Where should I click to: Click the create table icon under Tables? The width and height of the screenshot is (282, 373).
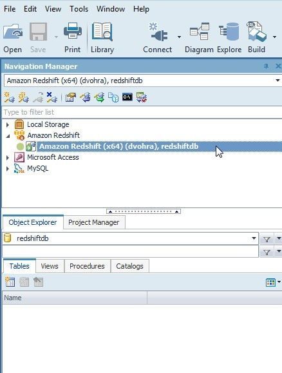click(10, 282)
